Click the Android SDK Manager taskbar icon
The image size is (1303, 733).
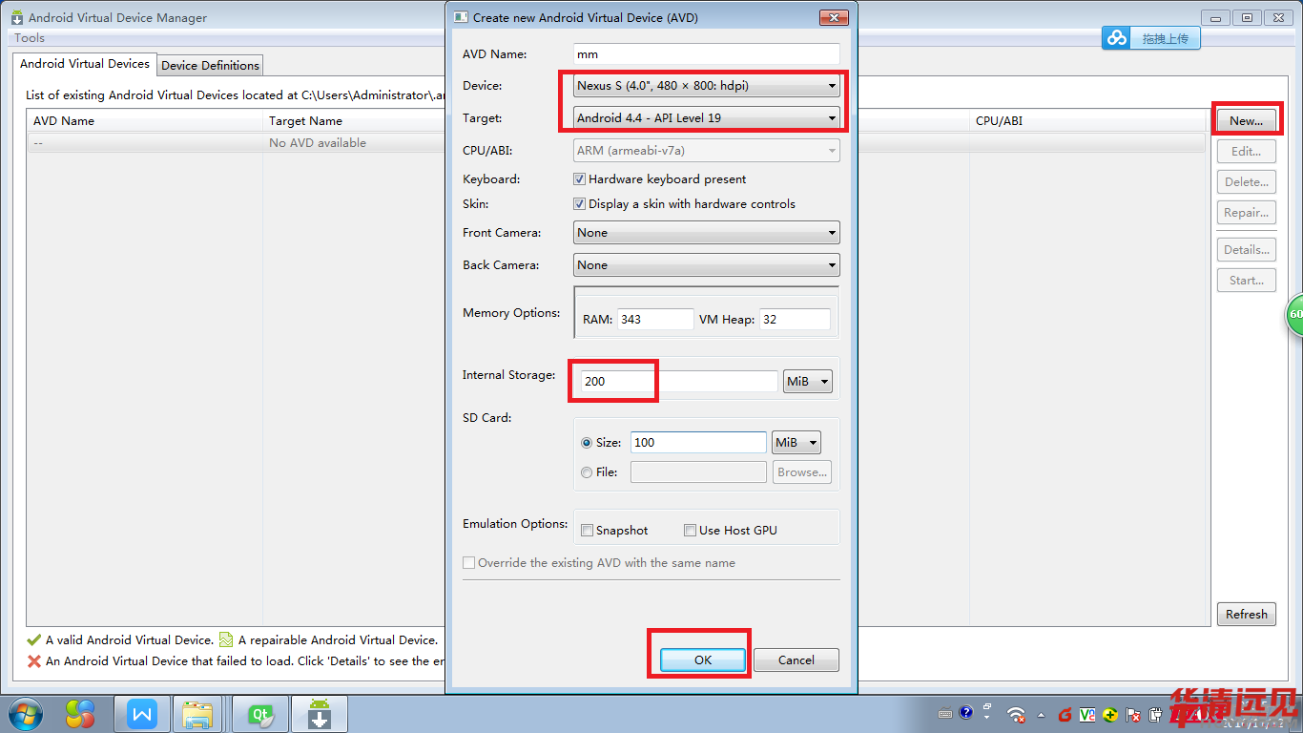(319, 714)
